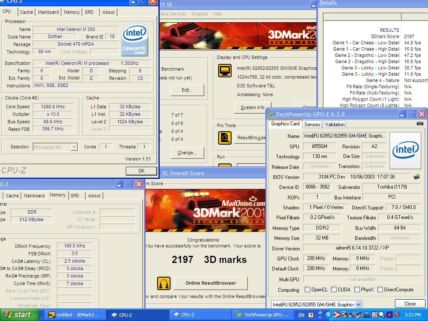428x321 pixels.
Task: Click the red security shield tray icon
Action: (x=397, y=315)
